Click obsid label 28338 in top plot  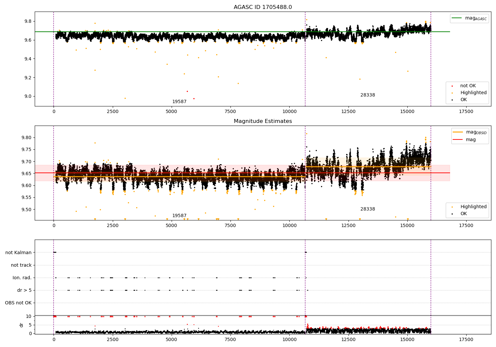[368, 95]
